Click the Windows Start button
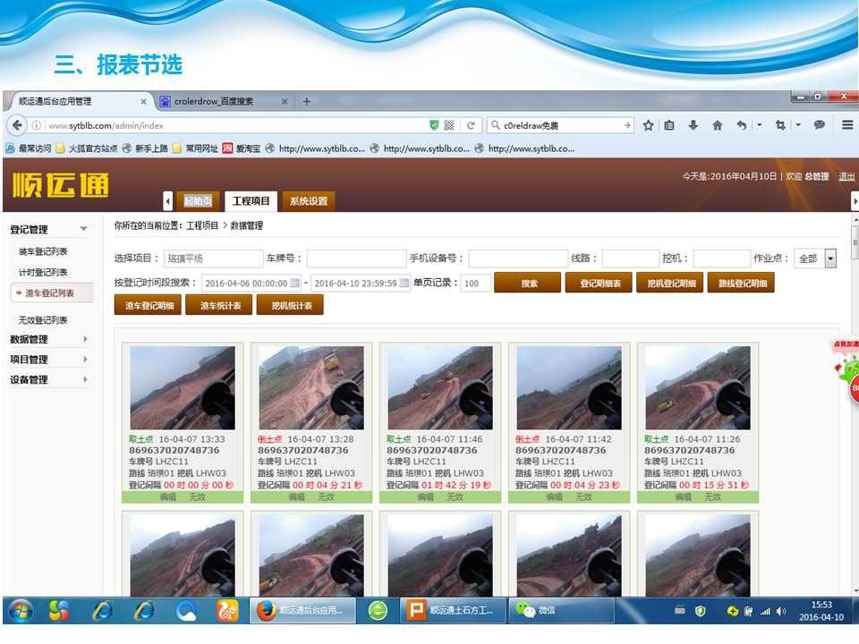This screenshot has height=644, width=859. [x=21, y=611]
